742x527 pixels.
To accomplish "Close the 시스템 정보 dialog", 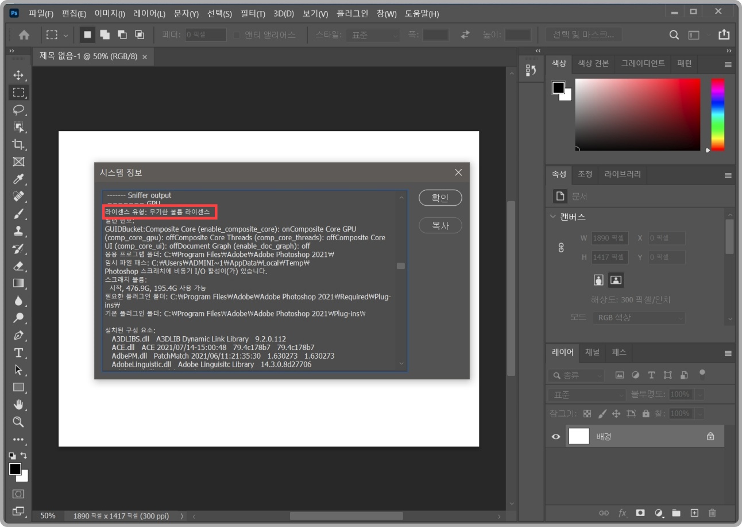I will (458, 172).
